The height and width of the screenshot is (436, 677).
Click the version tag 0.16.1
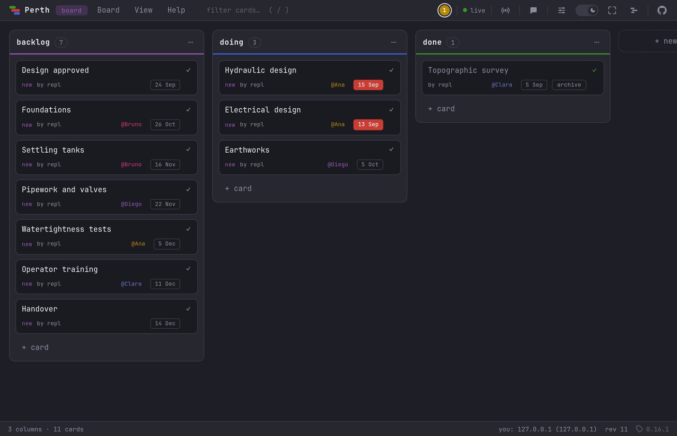pos(652,429)
